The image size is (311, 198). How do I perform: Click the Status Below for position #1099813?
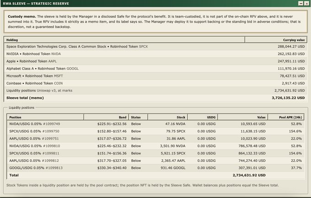tap(136, 168)
